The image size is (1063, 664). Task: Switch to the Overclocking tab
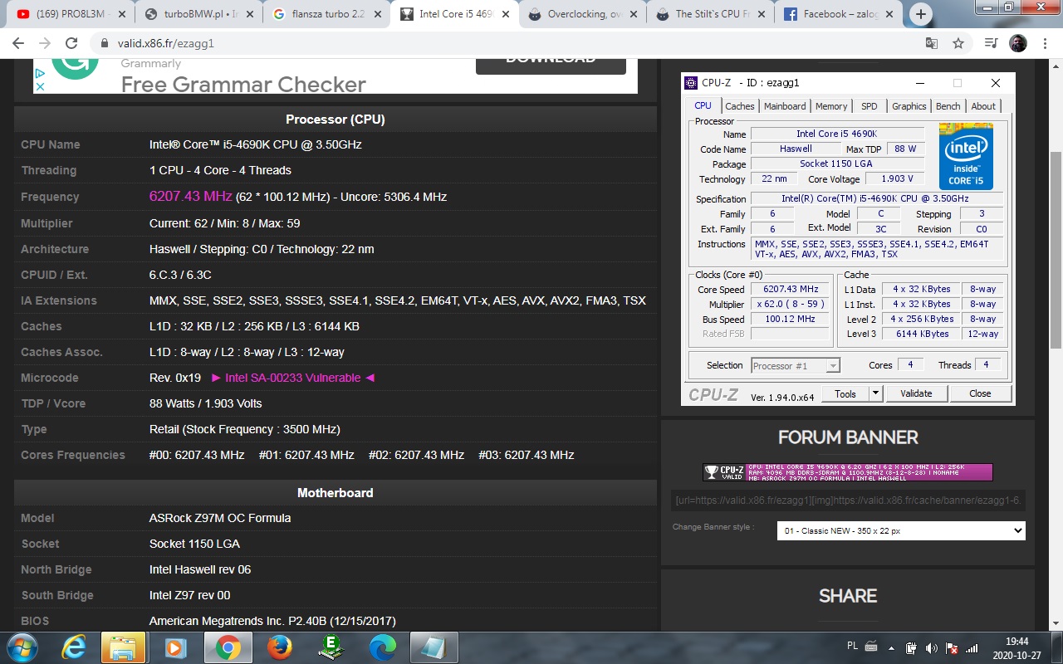[x=580, y=14]
